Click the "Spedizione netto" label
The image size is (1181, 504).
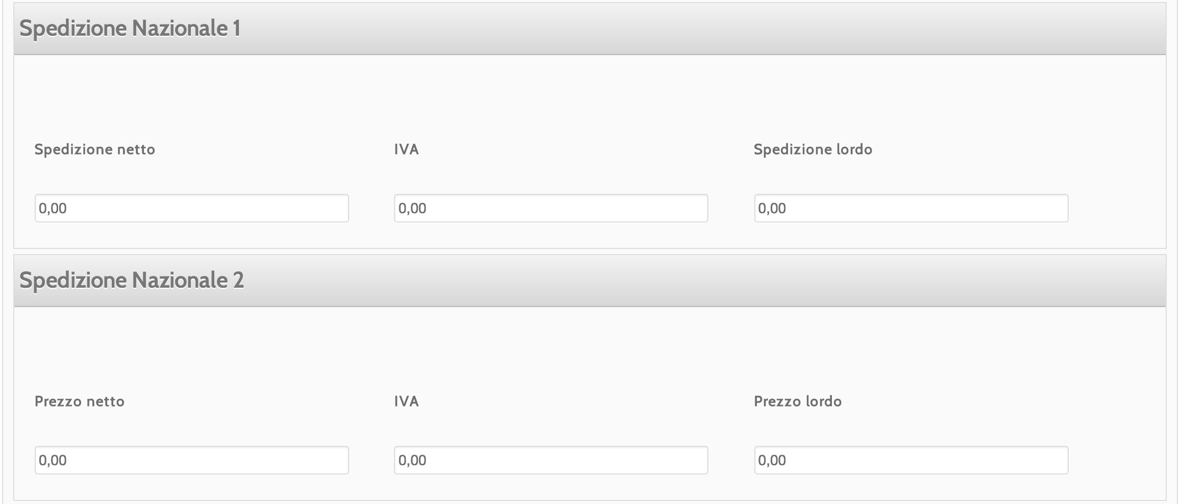(x=94, y=149)
